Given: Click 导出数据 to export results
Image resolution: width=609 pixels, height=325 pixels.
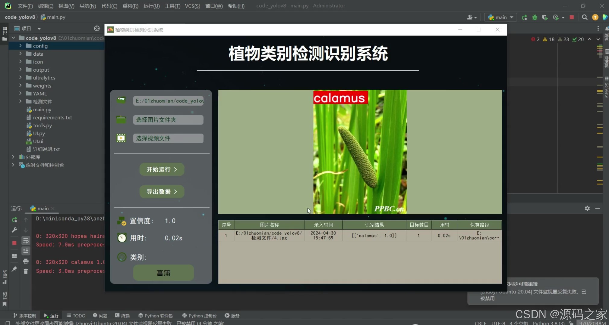Looking at the screenshot, I should [162, 191].
